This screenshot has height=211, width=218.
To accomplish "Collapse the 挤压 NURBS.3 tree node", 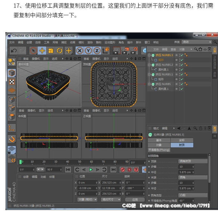I will pos(149,55).
